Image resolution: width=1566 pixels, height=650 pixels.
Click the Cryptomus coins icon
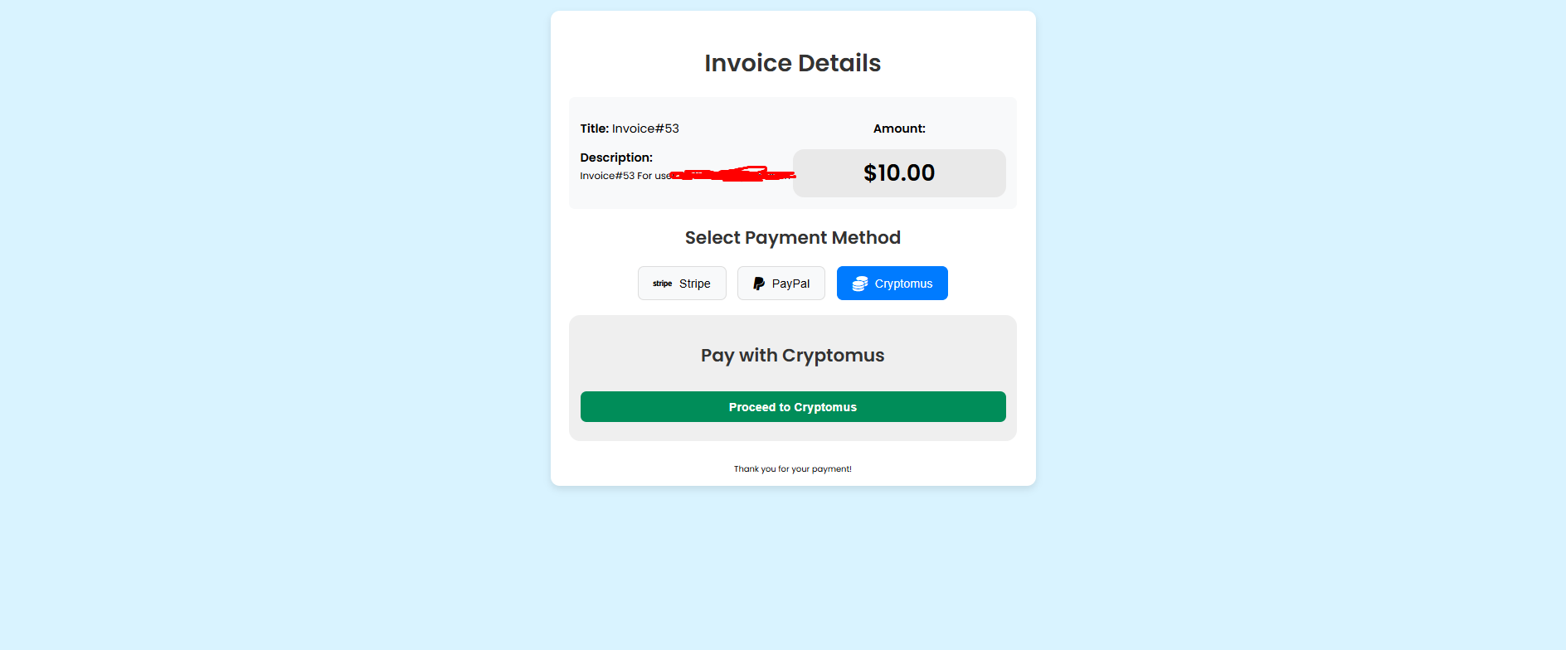860,284
